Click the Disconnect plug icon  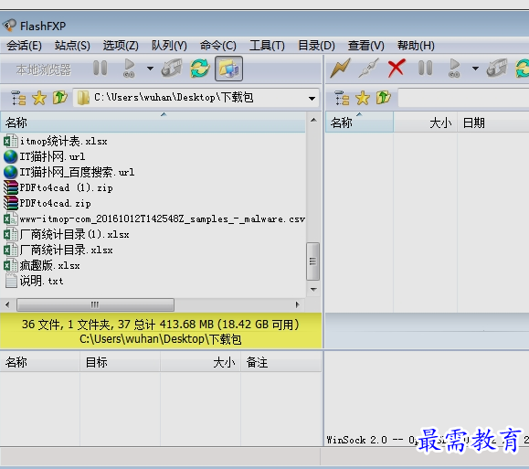[x=368, y=69]
